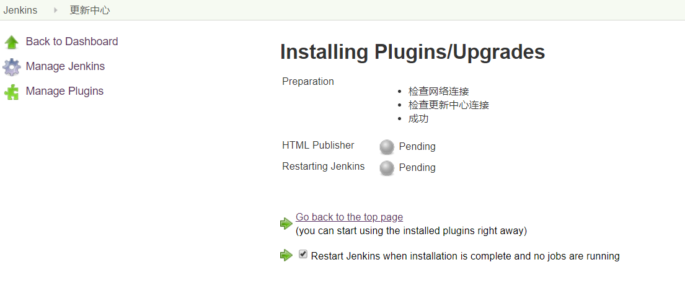This screenshot has height=301, width=685.
Task: Click Go back to the top page
Action: 349,217
